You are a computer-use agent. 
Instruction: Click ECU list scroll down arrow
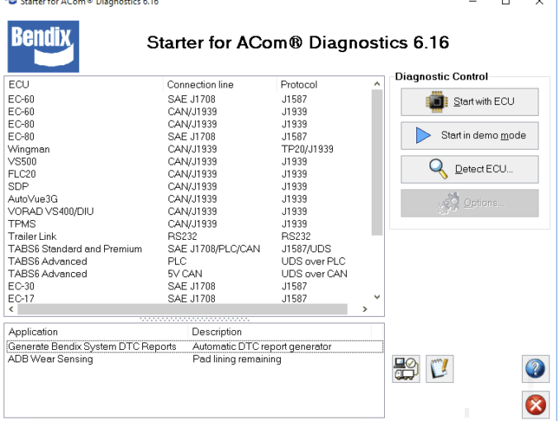pos(377,297)
